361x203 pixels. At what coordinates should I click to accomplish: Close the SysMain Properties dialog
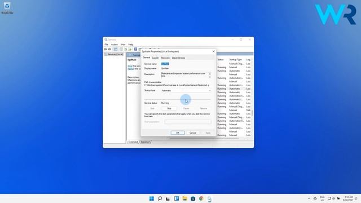[x=213, y=51]
